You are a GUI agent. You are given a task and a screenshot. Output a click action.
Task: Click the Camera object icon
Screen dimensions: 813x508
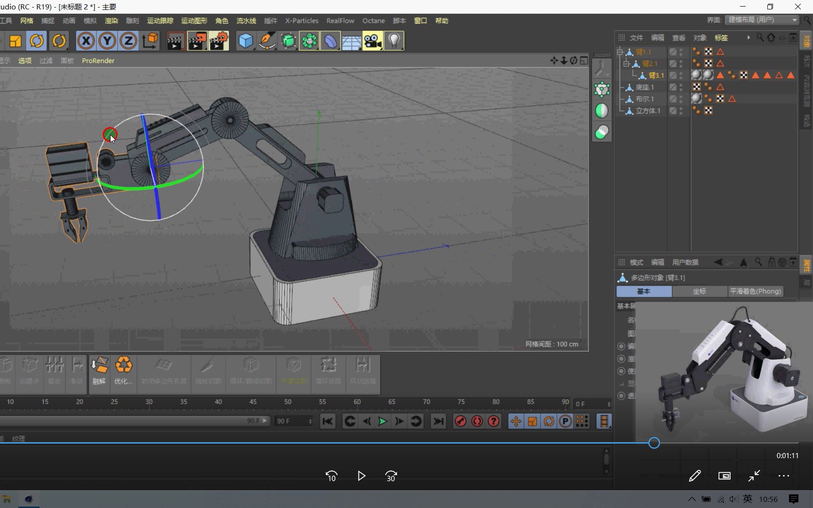pyautogui.click(x=373, y=41)
